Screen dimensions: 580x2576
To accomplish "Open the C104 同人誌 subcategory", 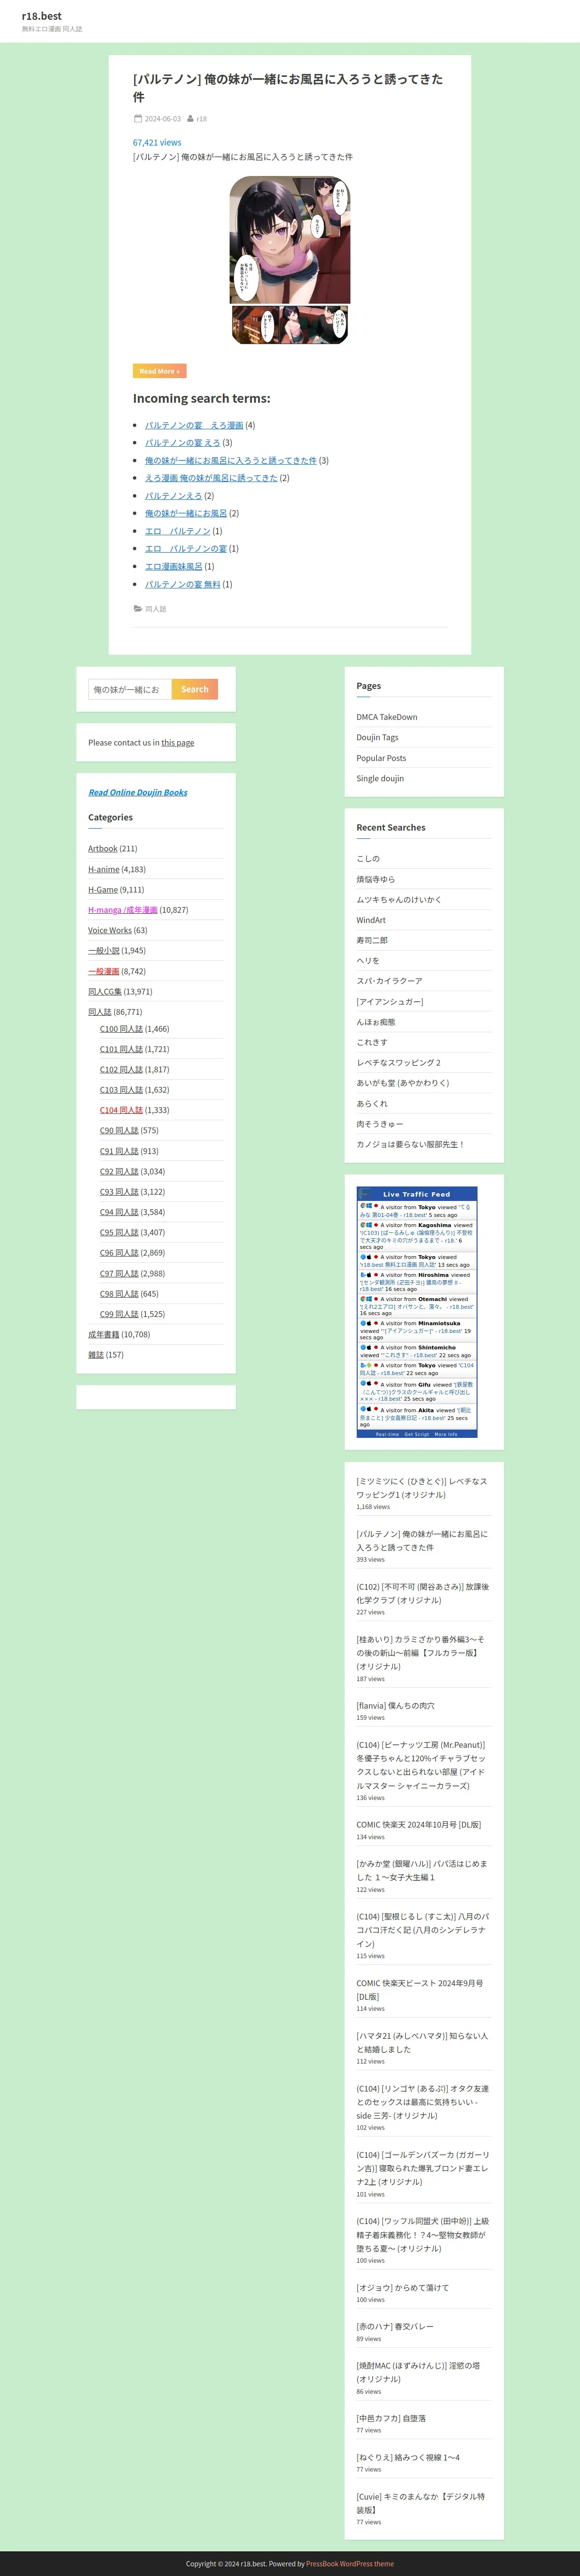I will 121,1110.
